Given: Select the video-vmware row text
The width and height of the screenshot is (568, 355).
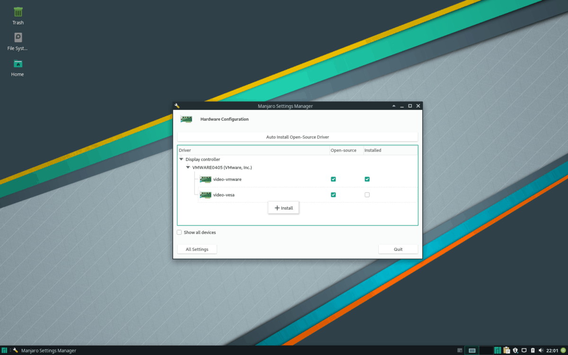Looking at the screenshot, I should point(227,179).
